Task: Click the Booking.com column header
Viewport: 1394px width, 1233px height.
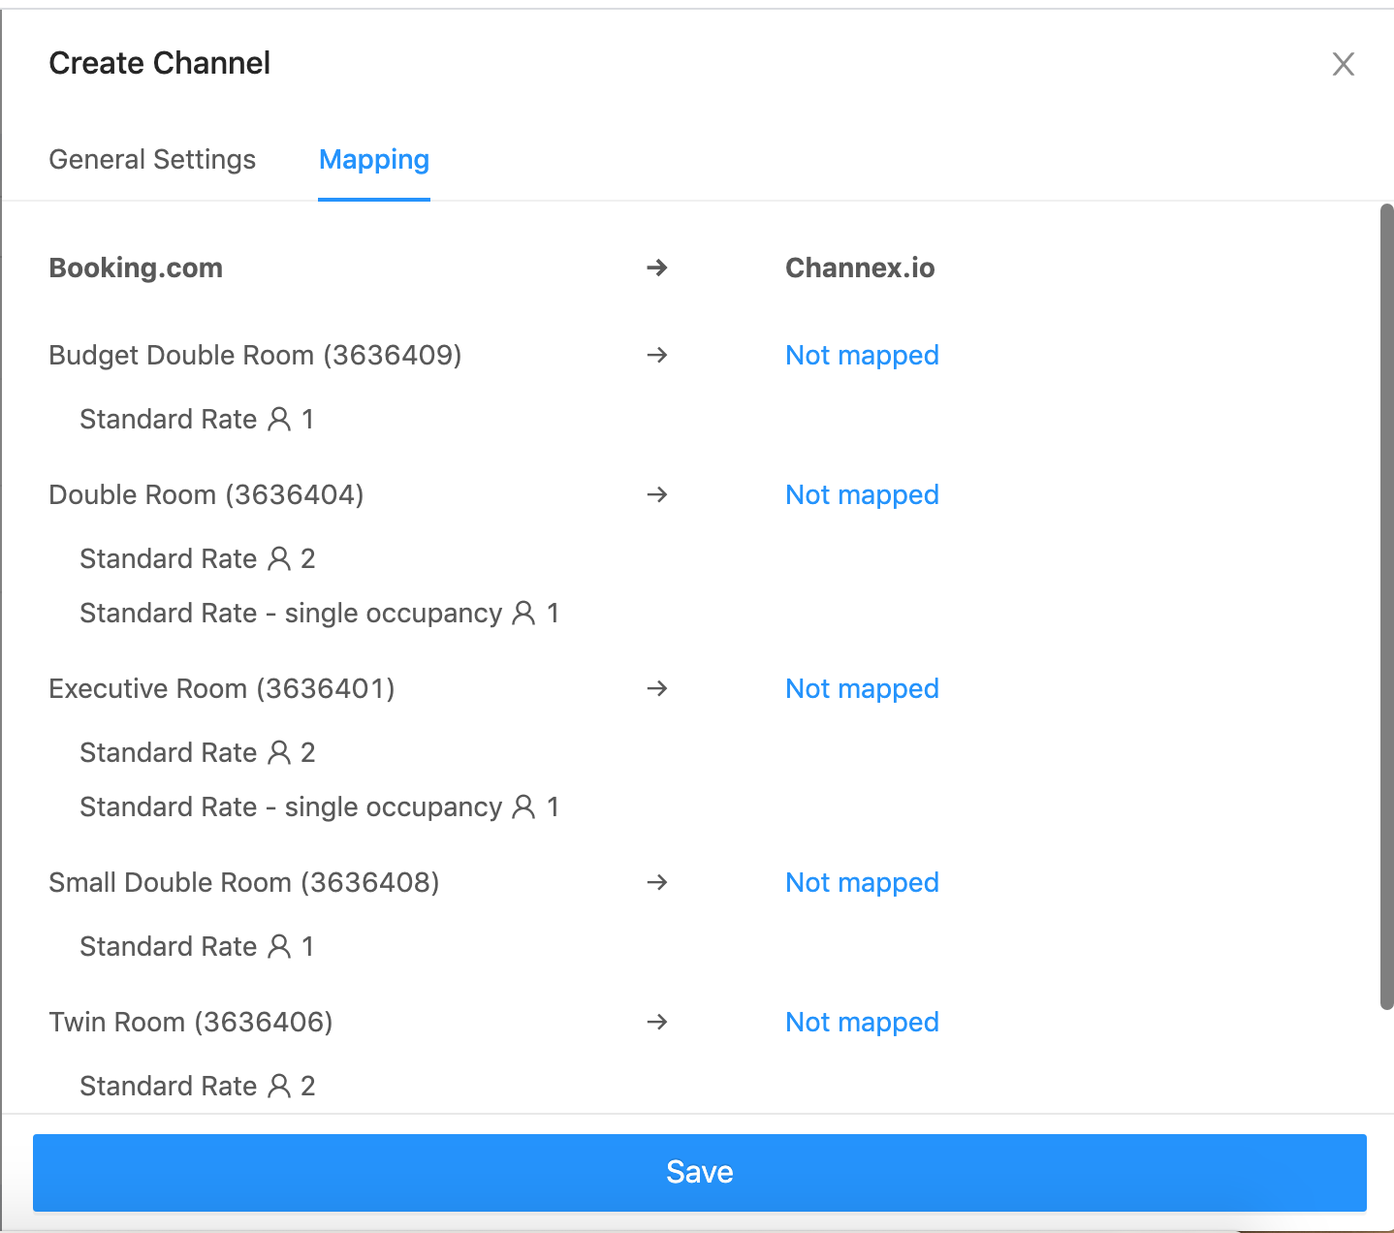Action: coord(136,268)
